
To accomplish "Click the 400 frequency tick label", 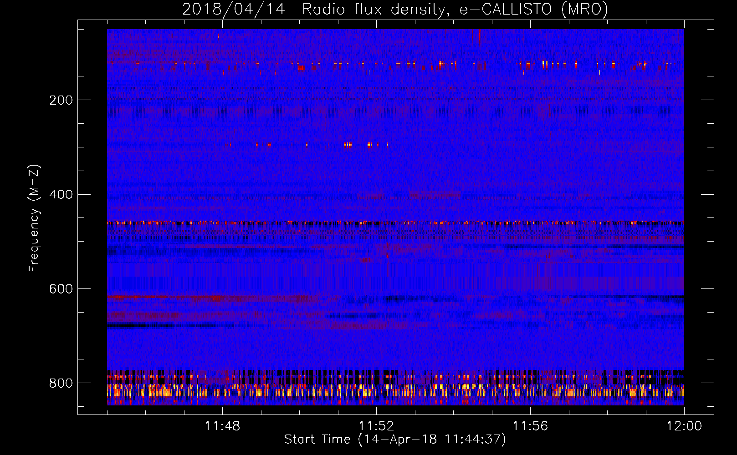I will (61, 195).
